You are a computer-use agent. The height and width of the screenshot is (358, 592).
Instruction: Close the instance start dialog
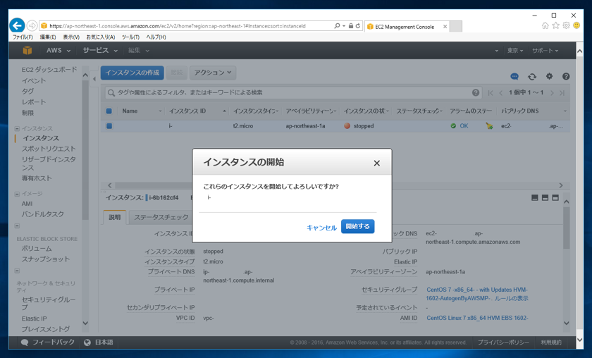[376, 163]
